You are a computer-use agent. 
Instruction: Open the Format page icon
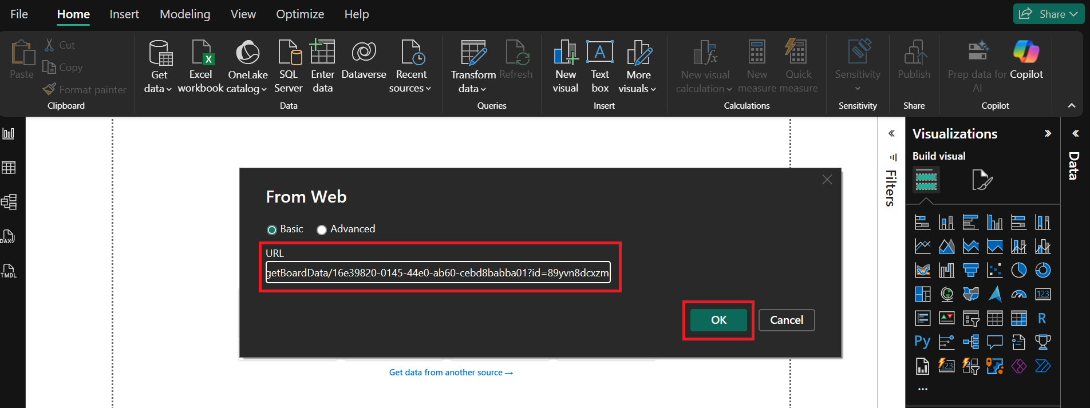tap(982, 180)
